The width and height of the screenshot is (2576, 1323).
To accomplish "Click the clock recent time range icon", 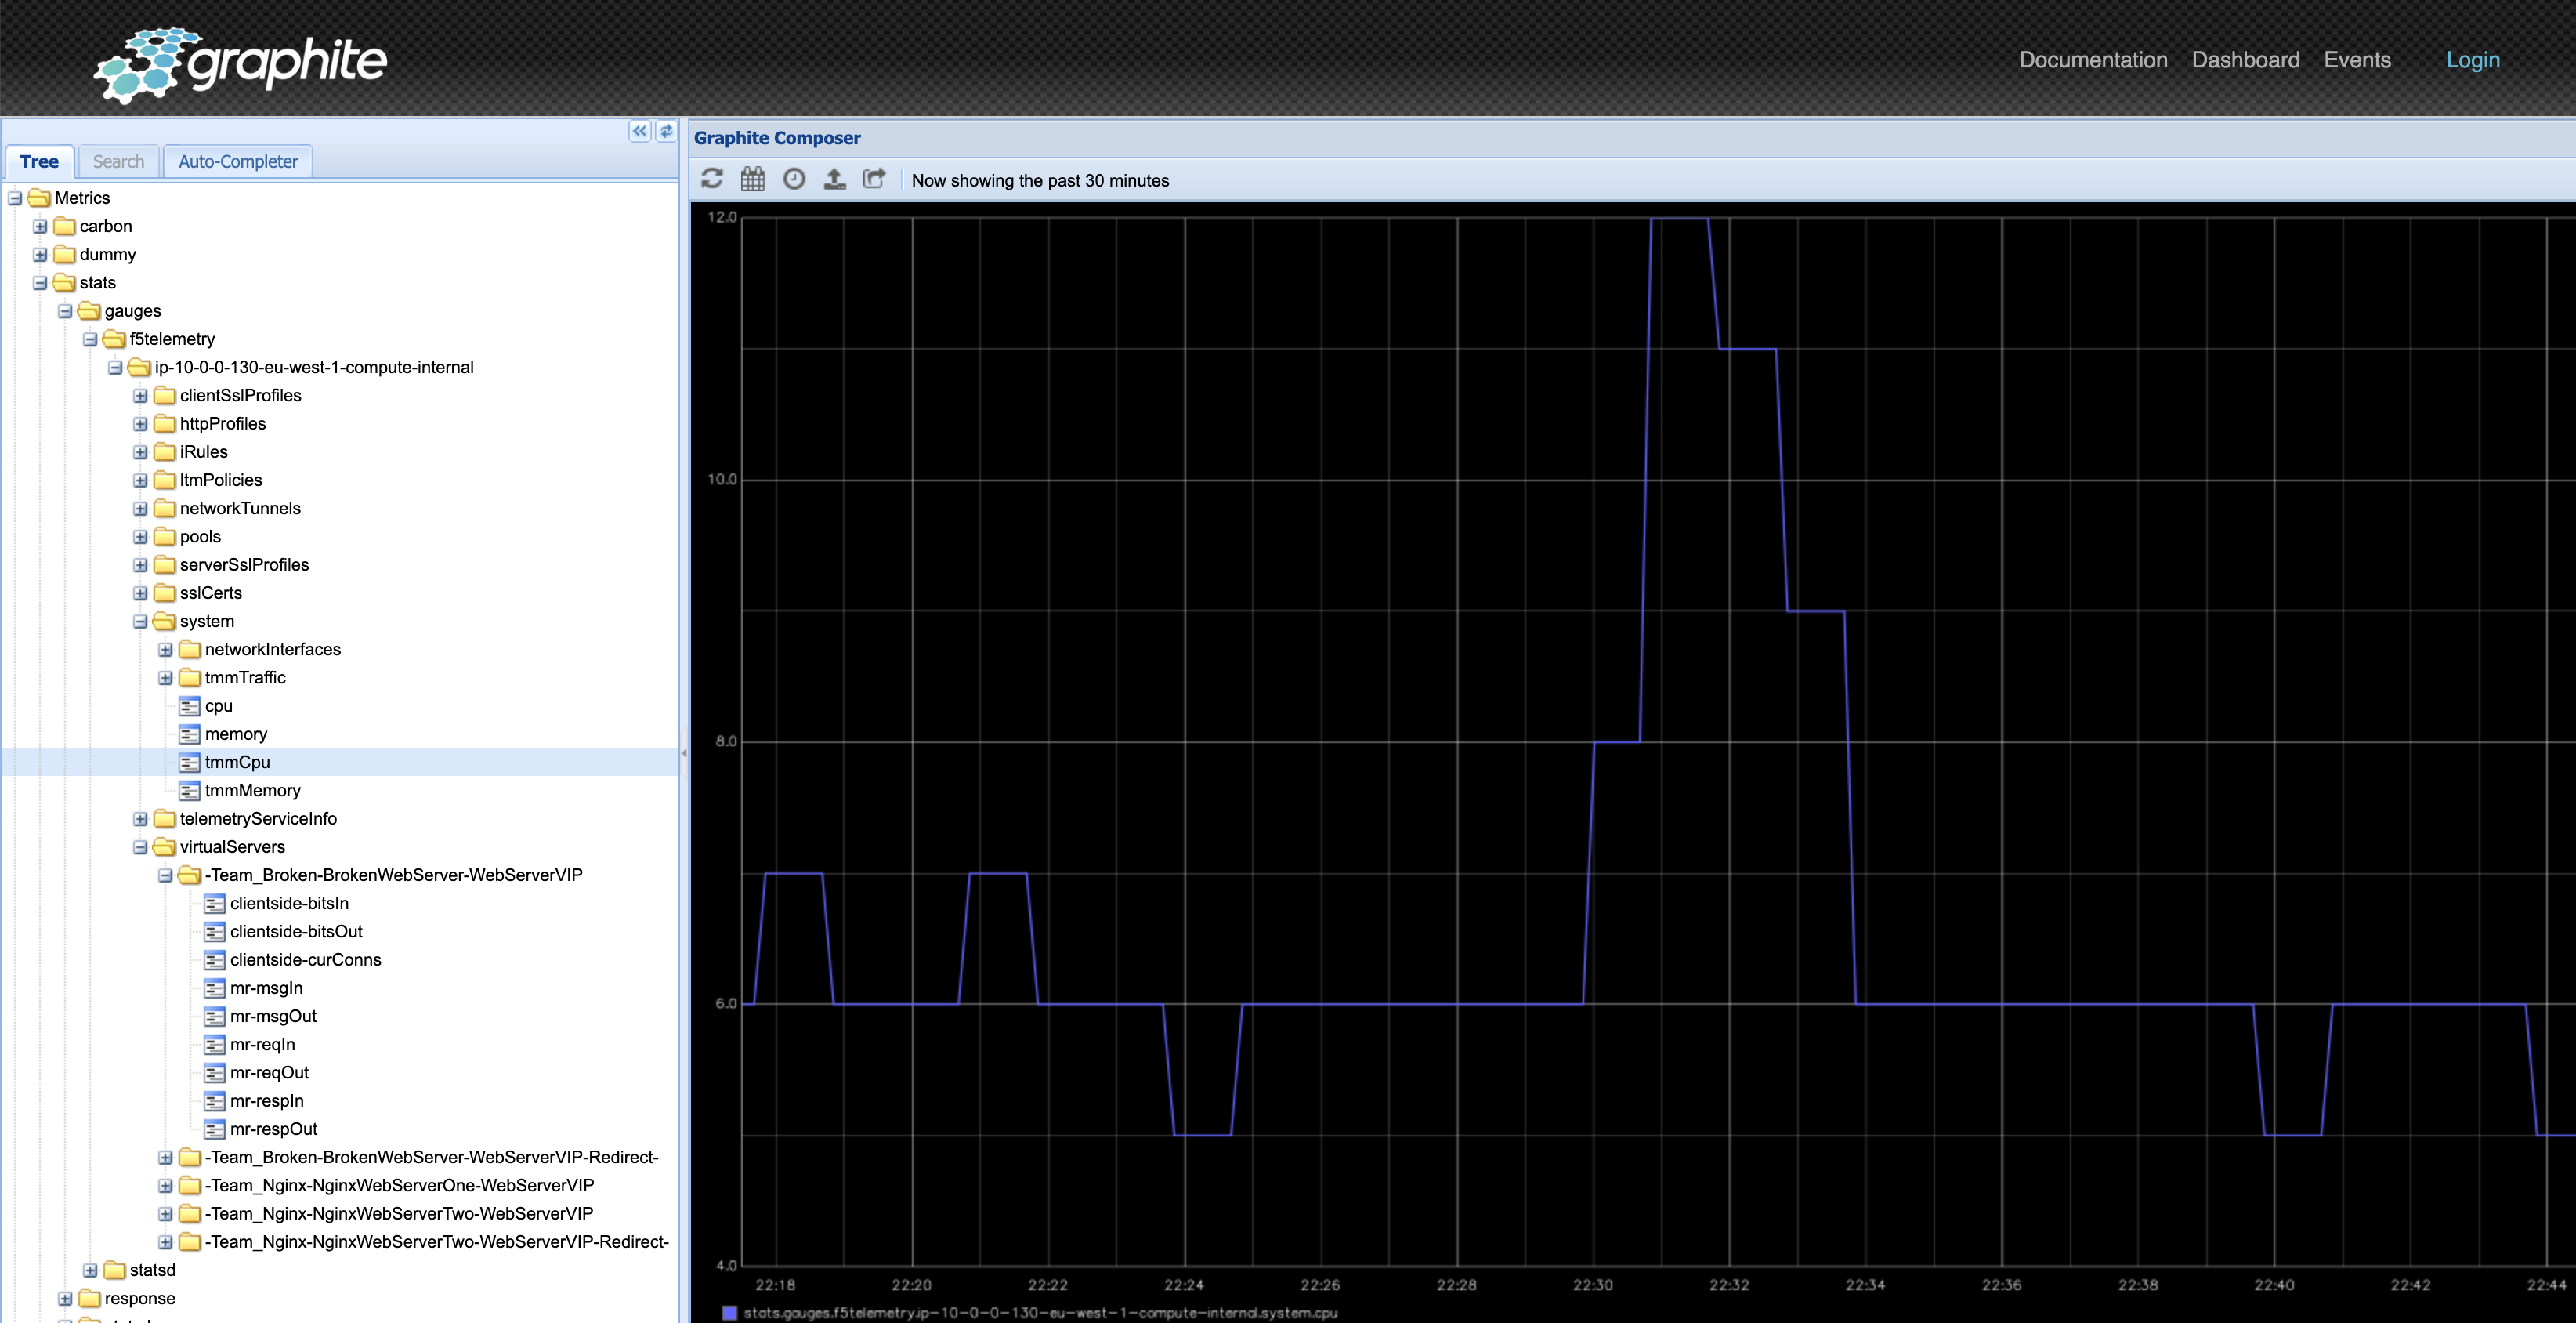I will (793, 179).
